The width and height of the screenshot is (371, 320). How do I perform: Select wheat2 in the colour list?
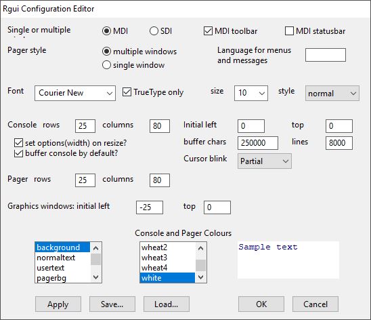(x=167, y=247)
